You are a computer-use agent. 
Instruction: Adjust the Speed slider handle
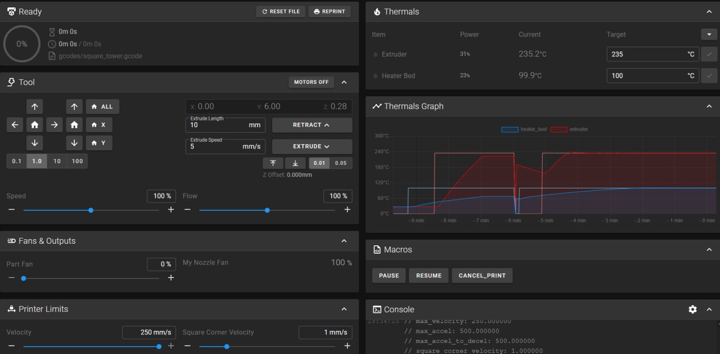tap(91, 210)
